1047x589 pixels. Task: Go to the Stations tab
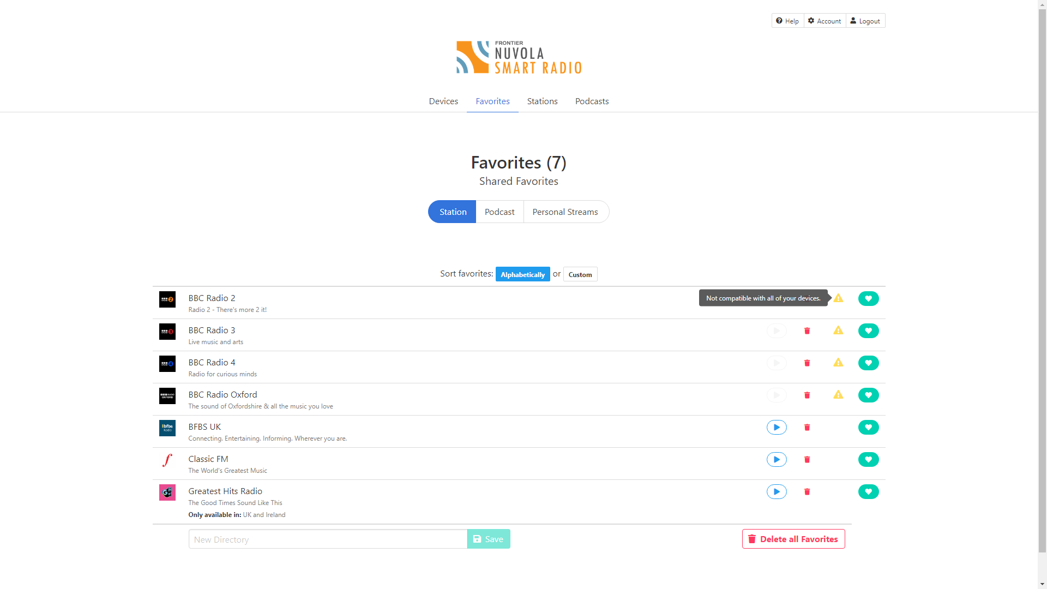542,101
